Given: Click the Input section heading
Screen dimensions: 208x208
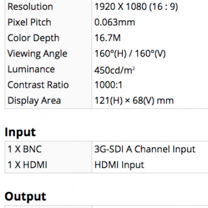Looking at the screenshot, I should coord(20,133).
